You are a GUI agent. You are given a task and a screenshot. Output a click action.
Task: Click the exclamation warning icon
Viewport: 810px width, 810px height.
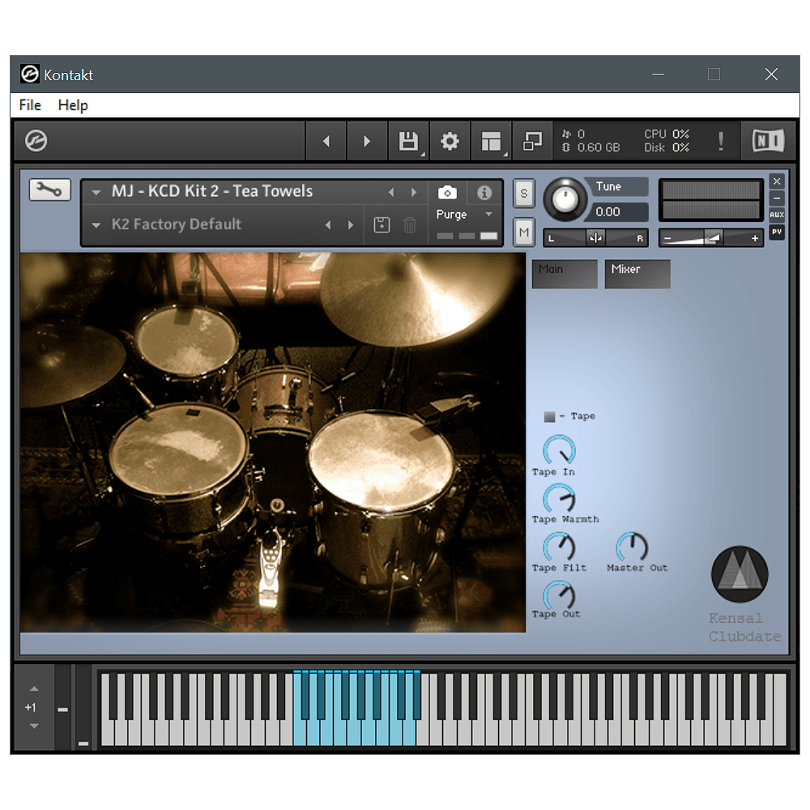[720, 141]
